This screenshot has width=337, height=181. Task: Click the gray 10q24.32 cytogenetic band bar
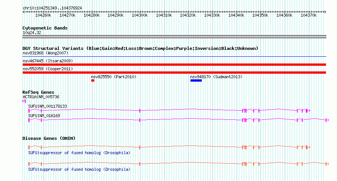tap(174, 37)
